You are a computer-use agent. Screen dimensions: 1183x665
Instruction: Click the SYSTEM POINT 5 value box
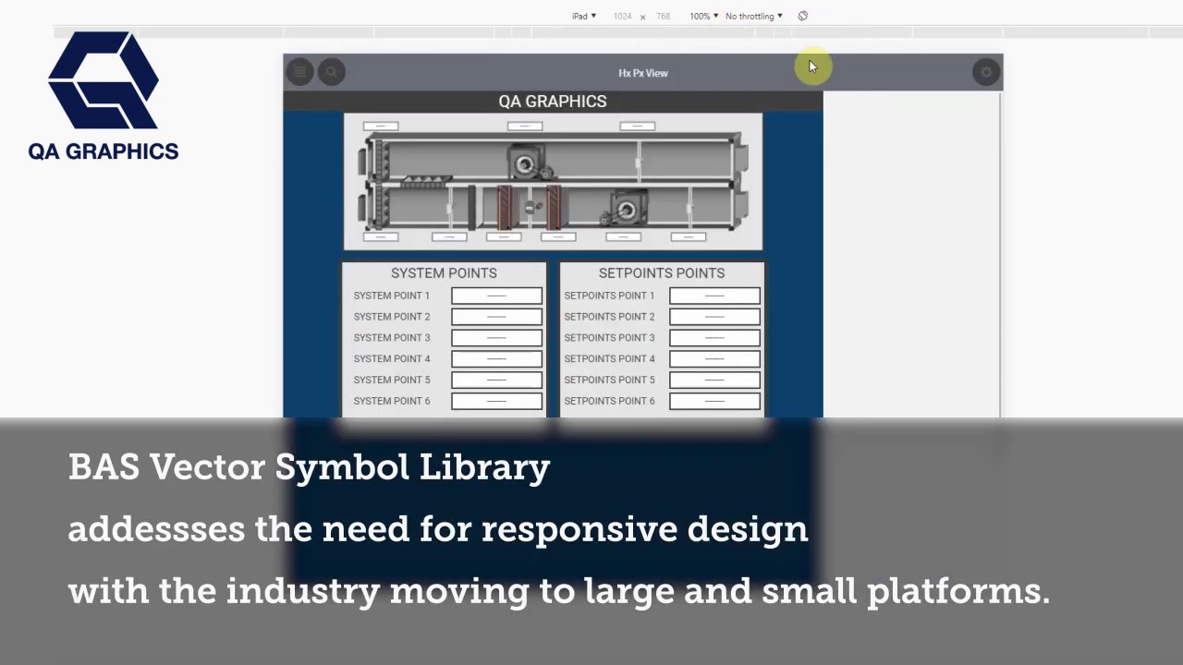pos(496,380)
